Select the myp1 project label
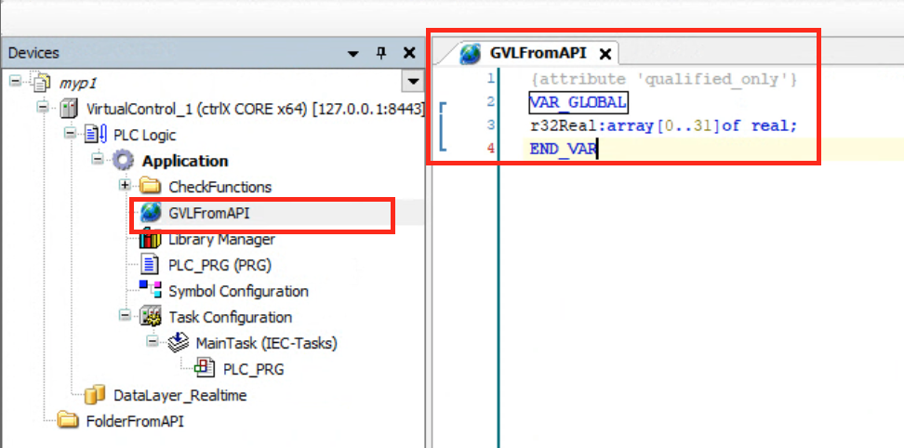 76,84
